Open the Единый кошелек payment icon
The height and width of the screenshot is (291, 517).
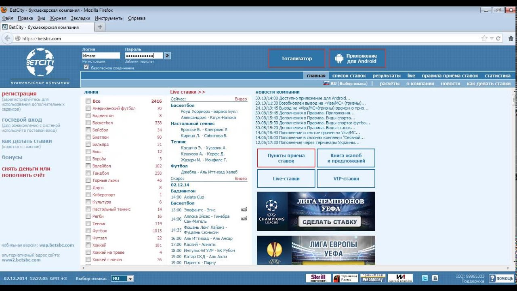click(400, 278)
